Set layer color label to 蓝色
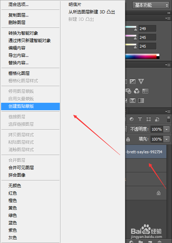Screen dimensions: 172x243 pyautogui.click(x=13, y=223)
